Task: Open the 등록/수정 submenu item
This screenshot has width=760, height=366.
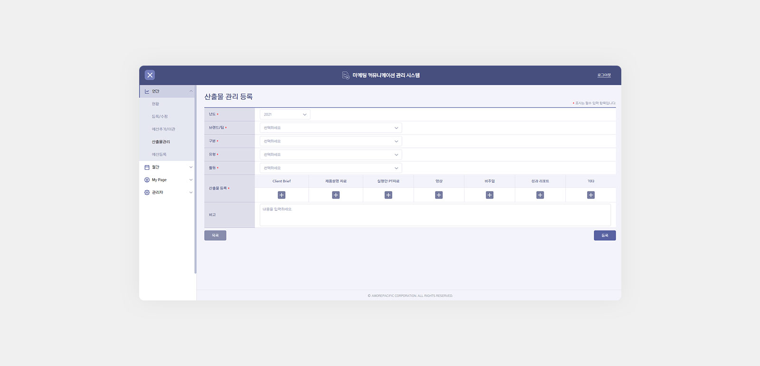Action: pos(160,116)
